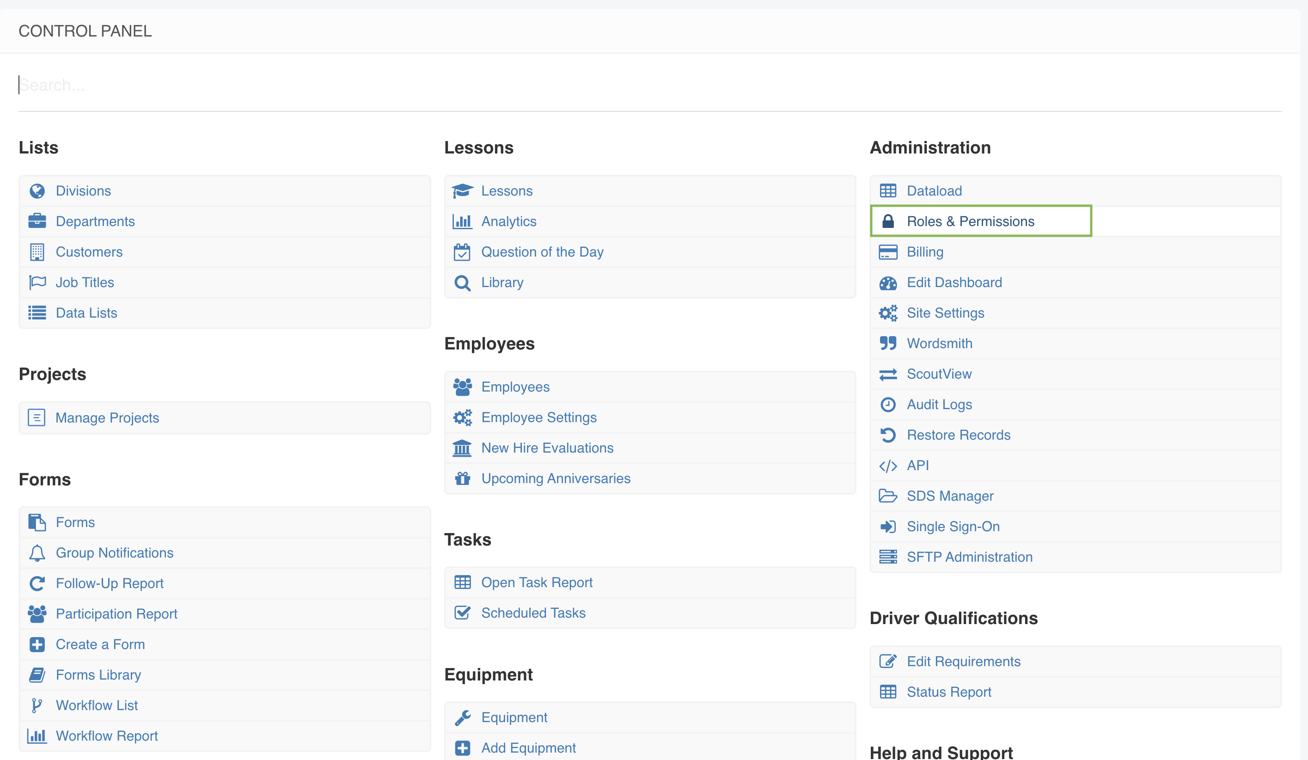This screenshot has width=1308, height=760.
Task: Click the building icon beside Customers
Action: pos(37,252)
